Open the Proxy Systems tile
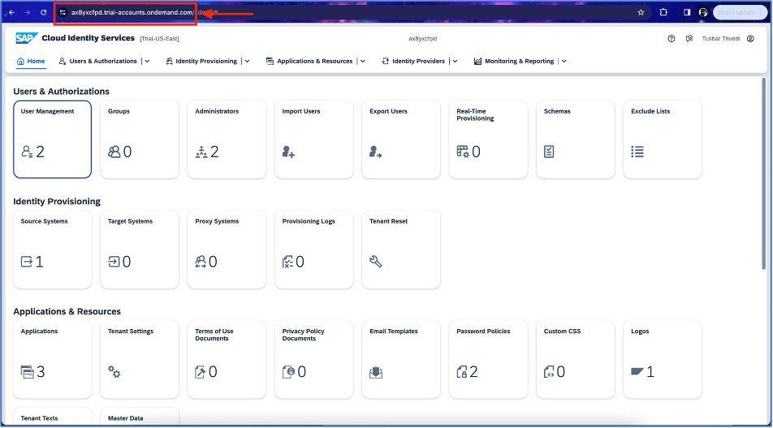 click(x=227, y=250)
